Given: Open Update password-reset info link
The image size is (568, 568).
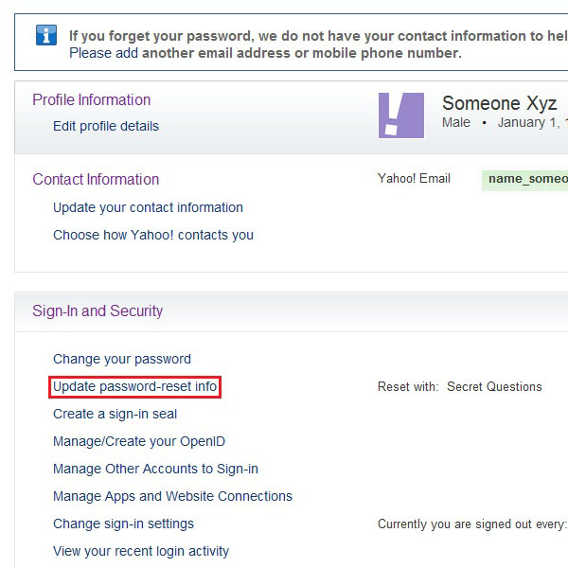Looking at the screenshot, I should (134, 386).
